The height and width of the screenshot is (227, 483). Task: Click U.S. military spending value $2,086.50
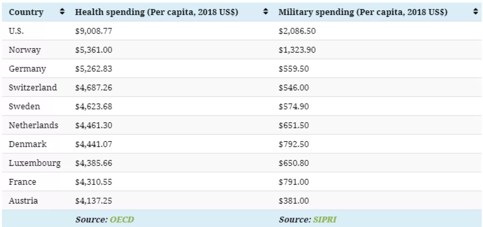[x=297, y=31]
